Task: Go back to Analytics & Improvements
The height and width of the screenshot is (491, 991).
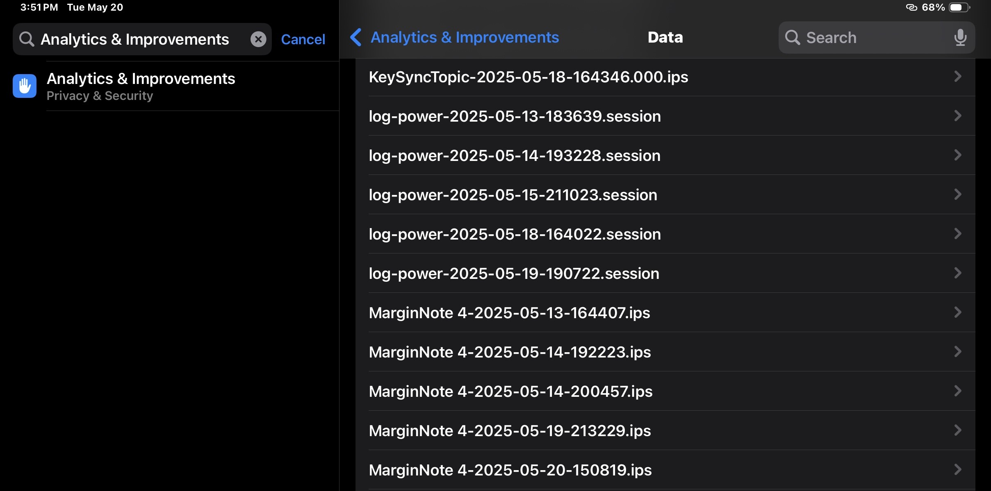Action: point(464,38)
